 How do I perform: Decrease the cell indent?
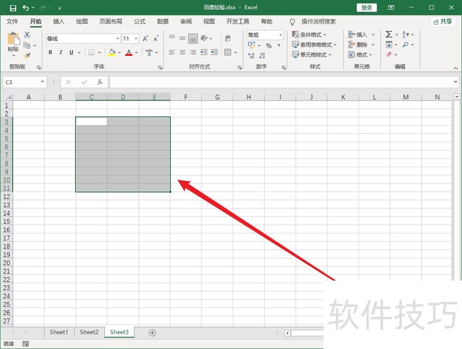[204, 52]
